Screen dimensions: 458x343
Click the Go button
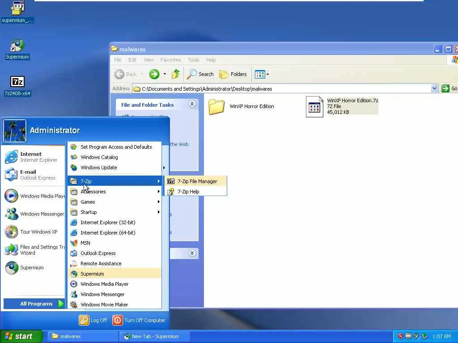point(449,88)
